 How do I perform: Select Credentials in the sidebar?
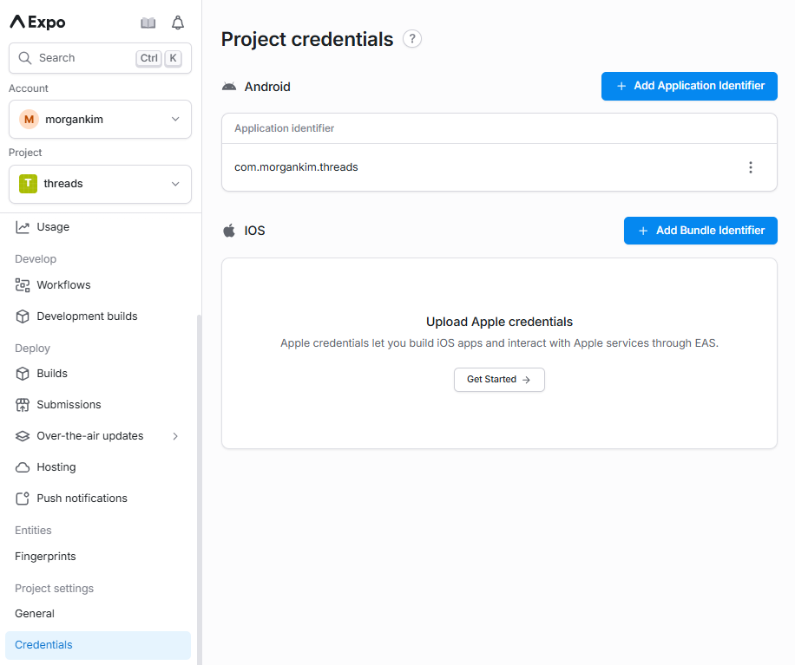pos(98,645)
